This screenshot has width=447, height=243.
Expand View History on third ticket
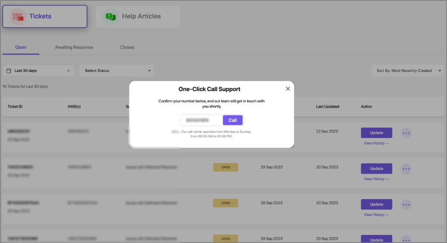point(376,215)
